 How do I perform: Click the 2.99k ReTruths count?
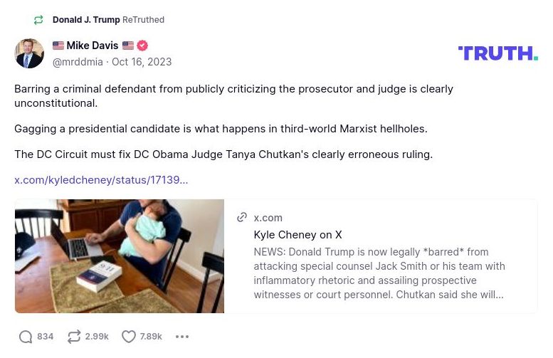(97, 337)
